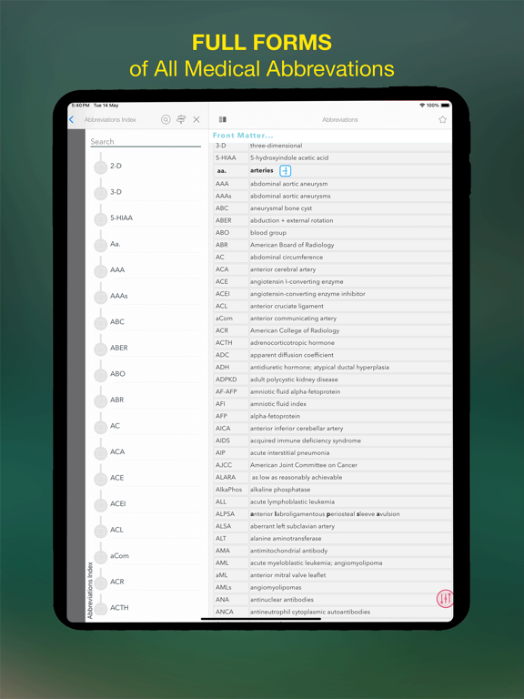The image size is (524, 699).
Task: Click the 'antimitochondrial antibody' definition
Action: pos(288,551)
